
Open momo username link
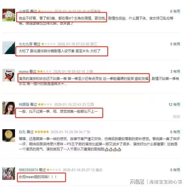click(x=24, y=72)
